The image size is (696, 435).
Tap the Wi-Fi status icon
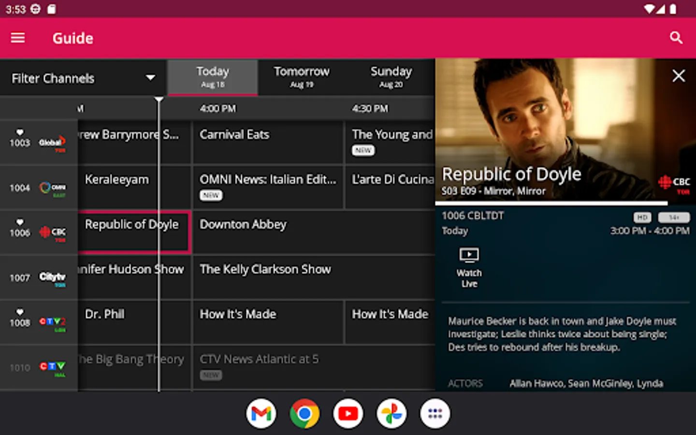pos(650,9)
